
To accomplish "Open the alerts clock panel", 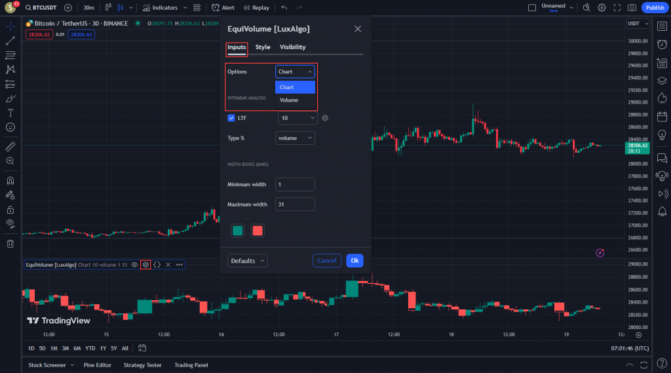I will click(x=662, y=45).
